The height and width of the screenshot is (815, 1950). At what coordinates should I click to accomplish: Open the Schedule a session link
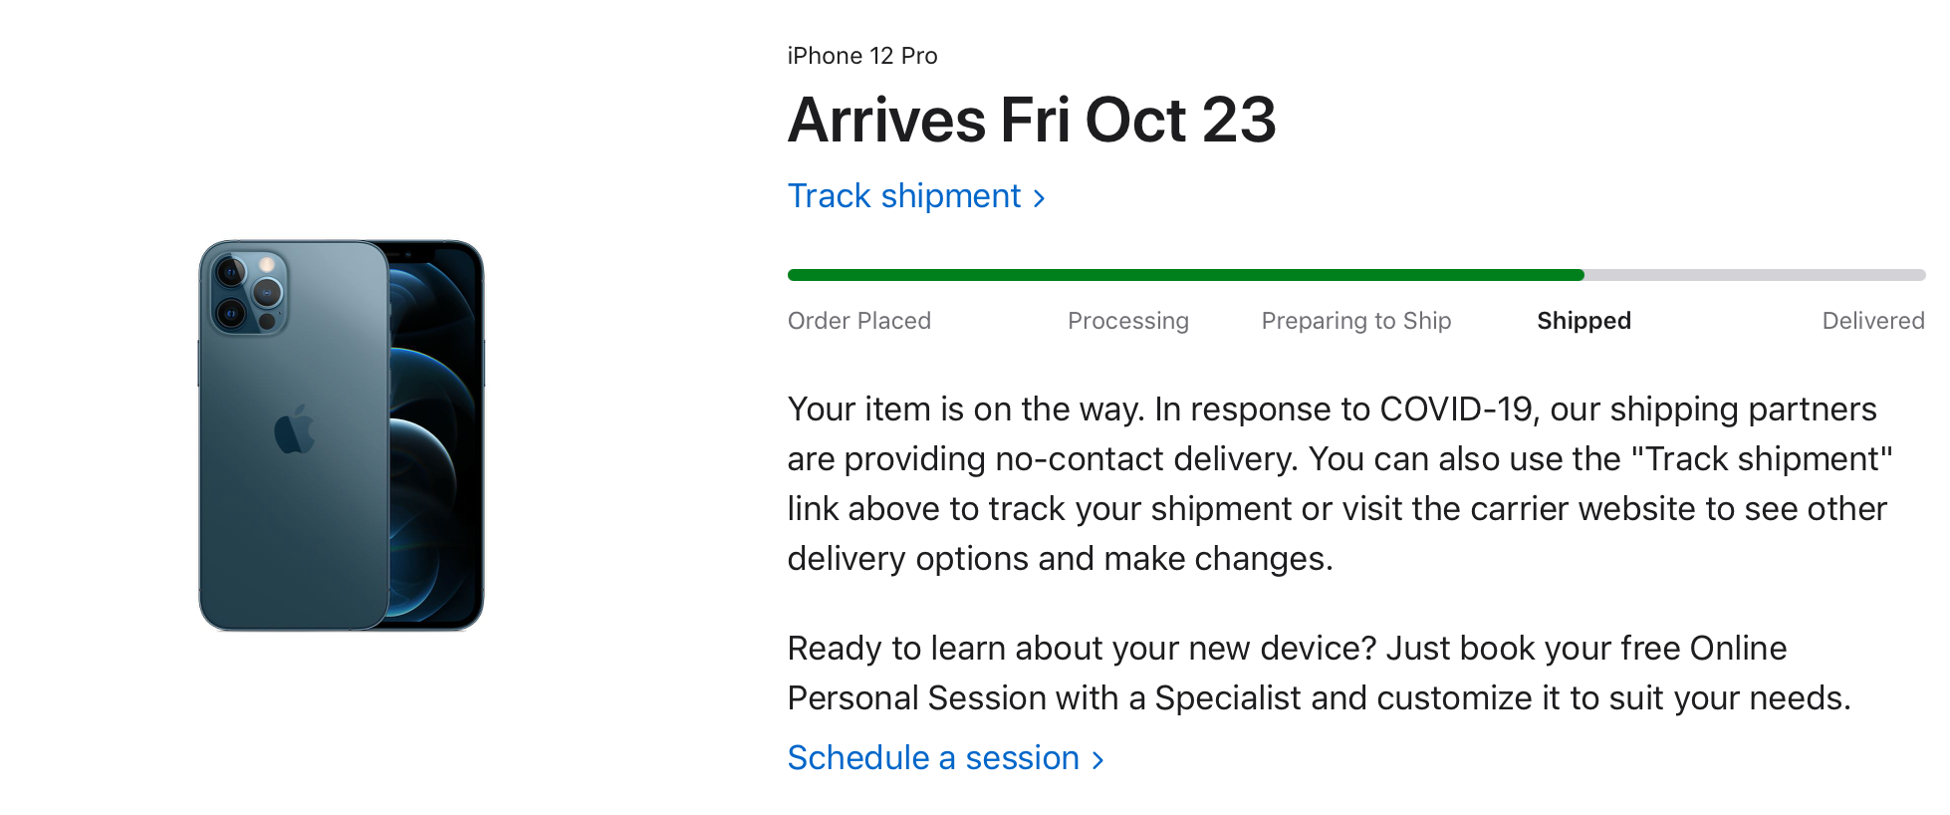coord(933,758)
